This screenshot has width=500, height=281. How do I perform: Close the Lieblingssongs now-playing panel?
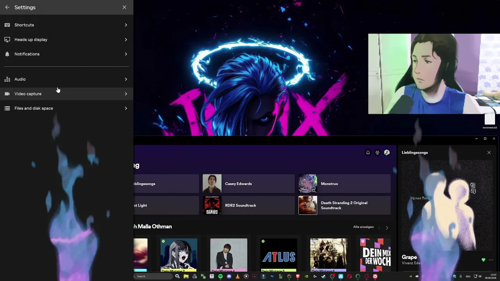(x=489, y=153)
